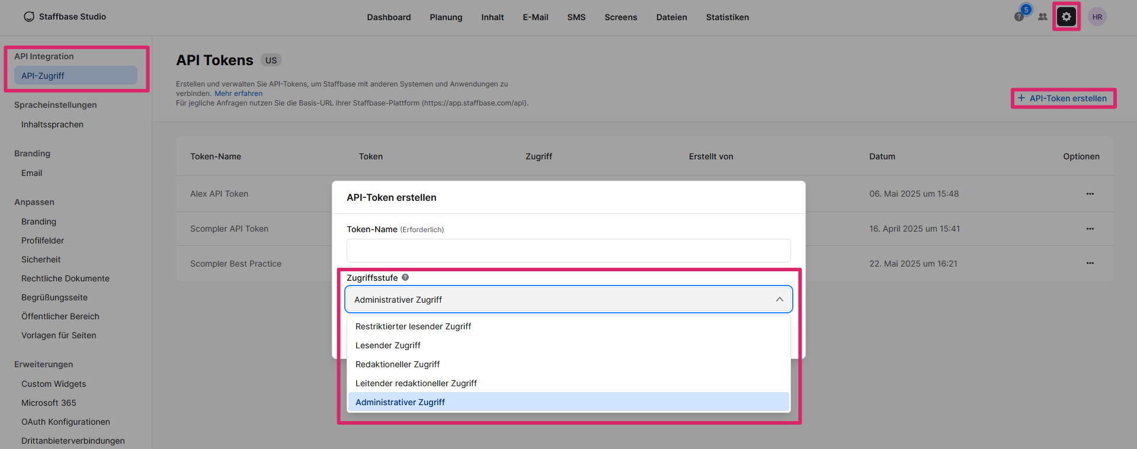Switch to the Statistiken tab
Viewport: 1137px width, 449px height.
(727, 17)
